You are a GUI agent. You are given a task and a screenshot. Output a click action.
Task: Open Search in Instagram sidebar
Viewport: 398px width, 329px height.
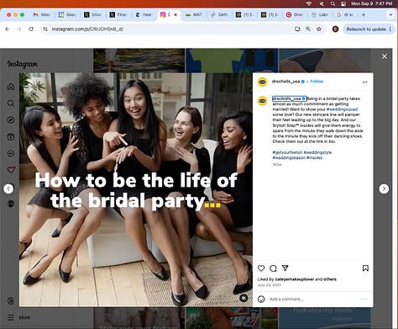pos(11,103)
